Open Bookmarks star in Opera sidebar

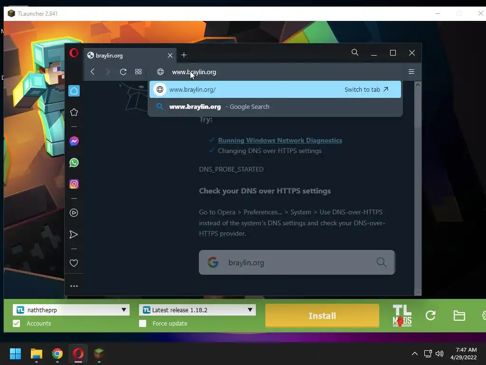74,112
